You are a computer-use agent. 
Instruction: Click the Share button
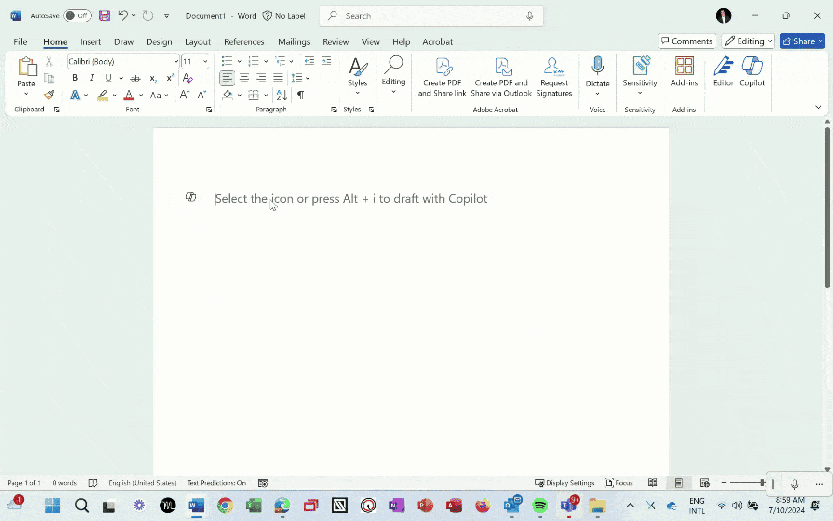[x=802, y=41]
